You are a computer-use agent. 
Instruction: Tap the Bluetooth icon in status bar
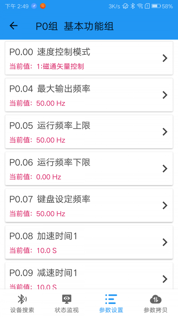pyautogui.click(x=133, y=6)
